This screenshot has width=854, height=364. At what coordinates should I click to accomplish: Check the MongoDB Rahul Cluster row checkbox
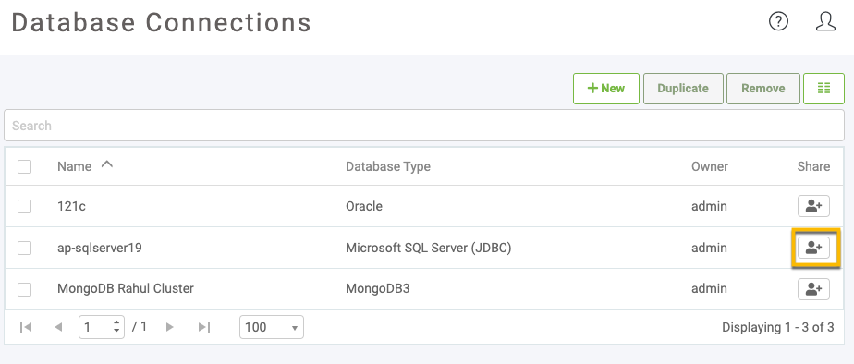pyautogui.click(x=25, y=289)
